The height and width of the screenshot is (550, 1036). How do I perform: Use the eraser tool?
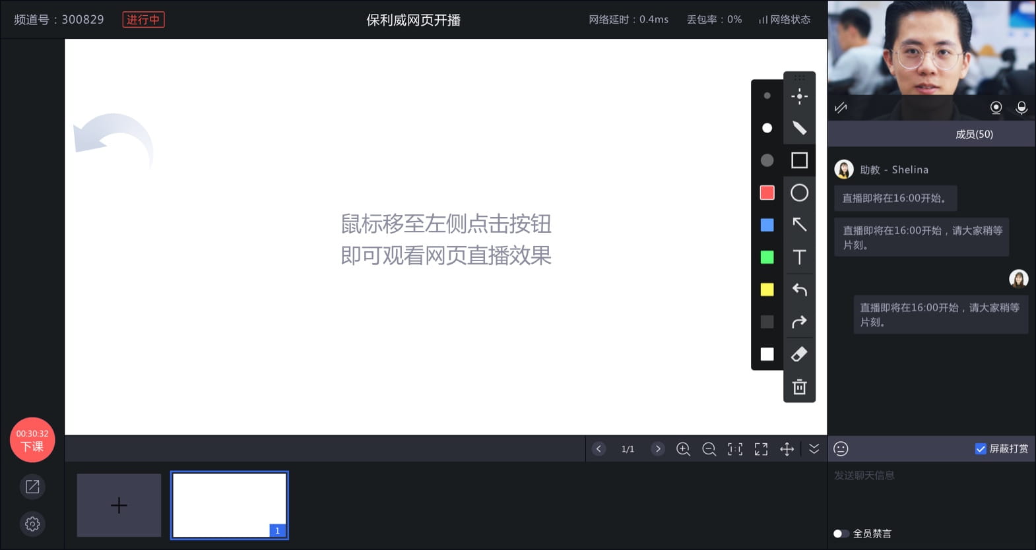(x=799, y=354)
